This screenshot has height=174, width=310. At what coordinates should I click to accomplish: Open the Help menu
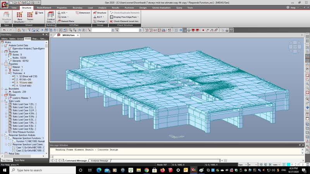tap(293, 8)
